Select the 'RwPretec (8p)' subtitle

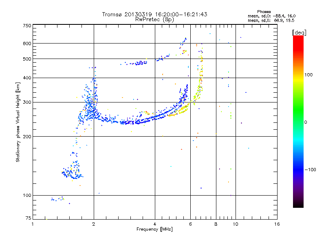click(x=155, y=20)
